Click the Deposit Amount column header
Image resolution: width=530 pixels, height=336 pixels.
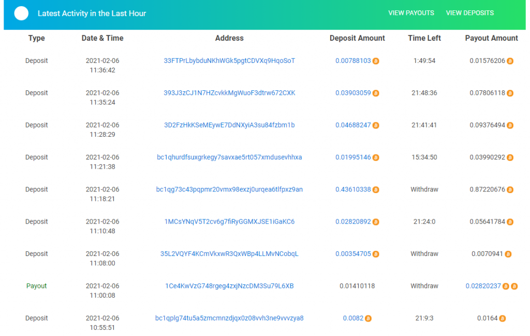pyautogui.click(x=357, y=38)
